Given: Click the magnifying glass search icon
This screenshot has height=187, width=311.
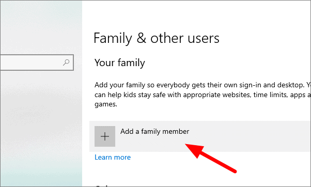Looking at the screenshot, I should click(x=66, y=63).
